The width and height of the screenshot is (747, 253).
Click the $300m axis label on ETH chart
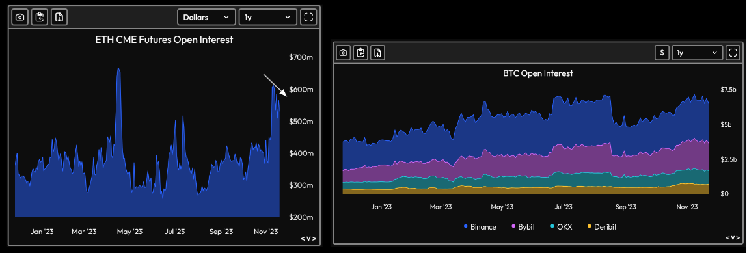click(301, 185)
